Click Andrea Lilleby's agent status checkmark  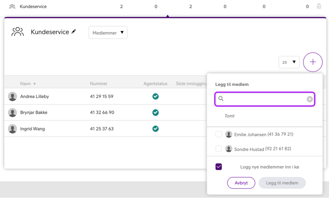coord(155,97)
